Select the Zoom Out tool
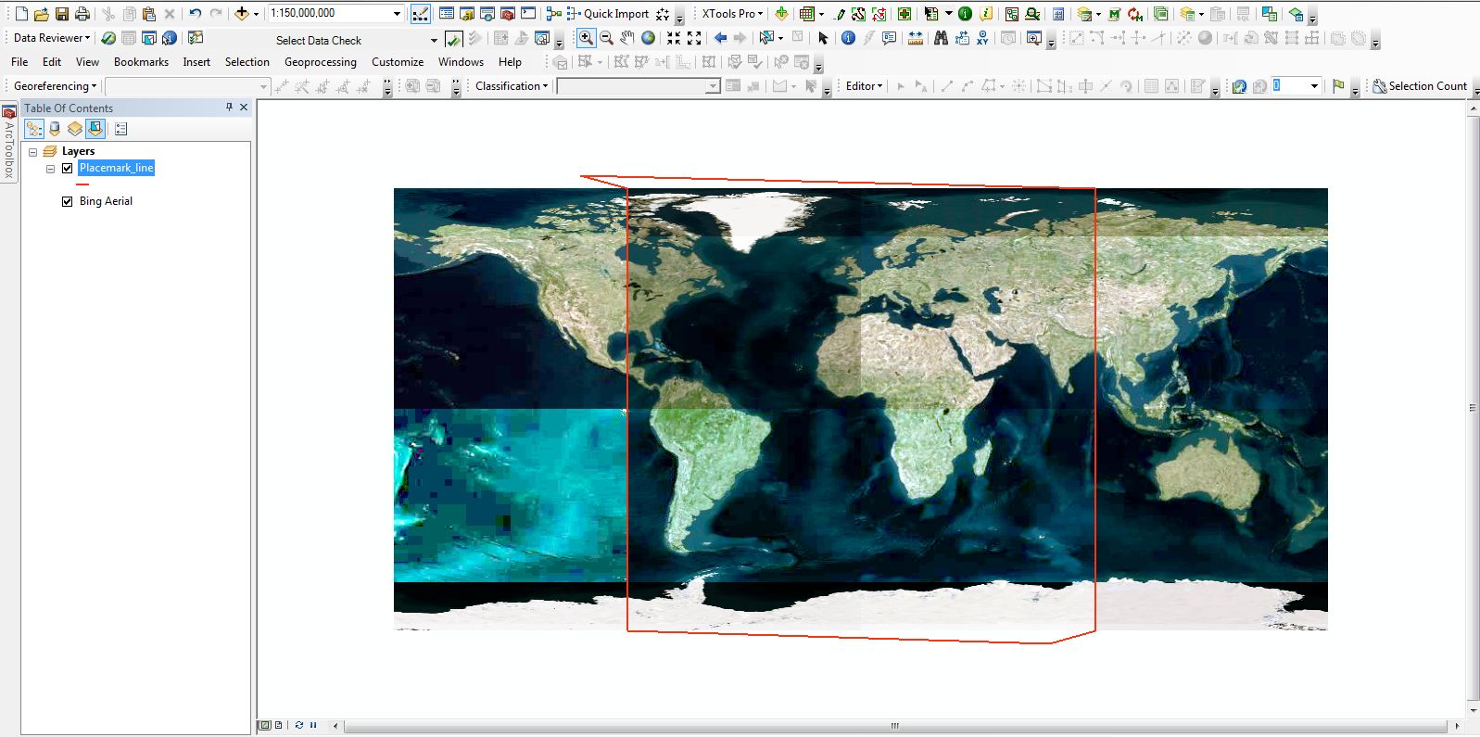 [x=607, y=38]
